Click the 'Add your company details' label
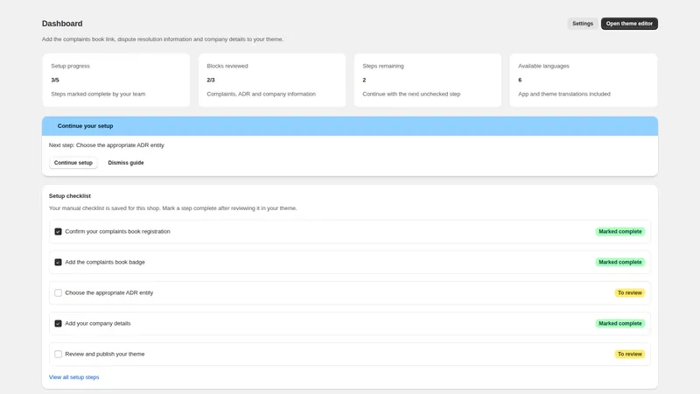700x394 pixels. [98, 323]
